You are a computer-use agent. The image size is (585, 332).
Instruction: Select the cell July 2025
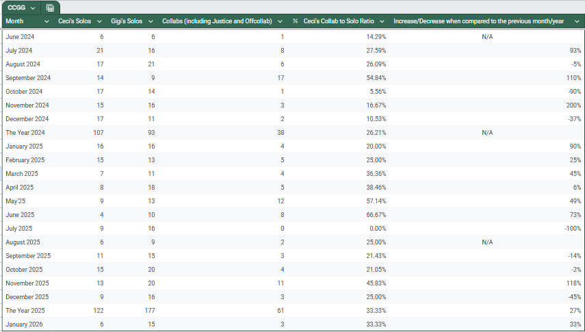tap(18, 229)
